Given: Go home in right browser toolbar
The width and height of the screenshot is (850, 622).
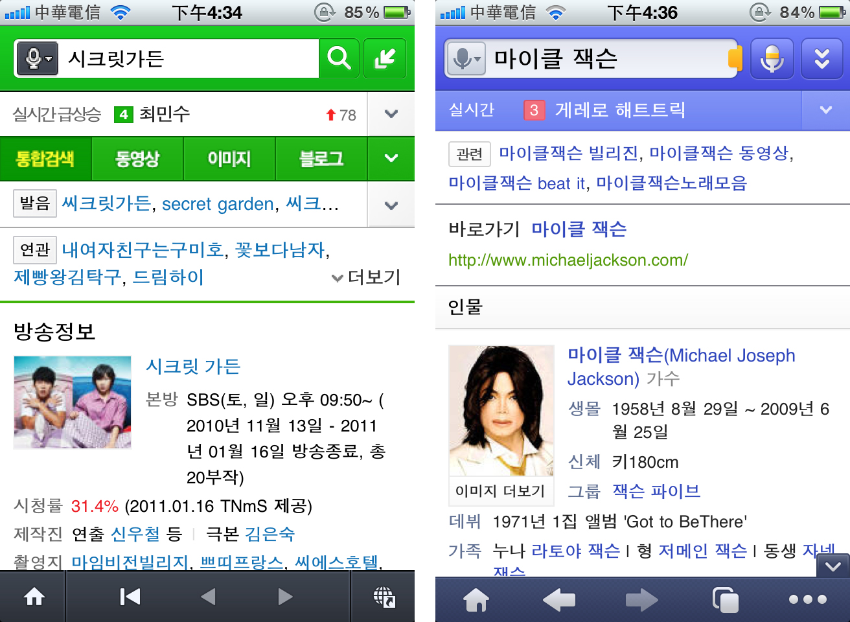Looking at the screenshot, I should point(476,600).
